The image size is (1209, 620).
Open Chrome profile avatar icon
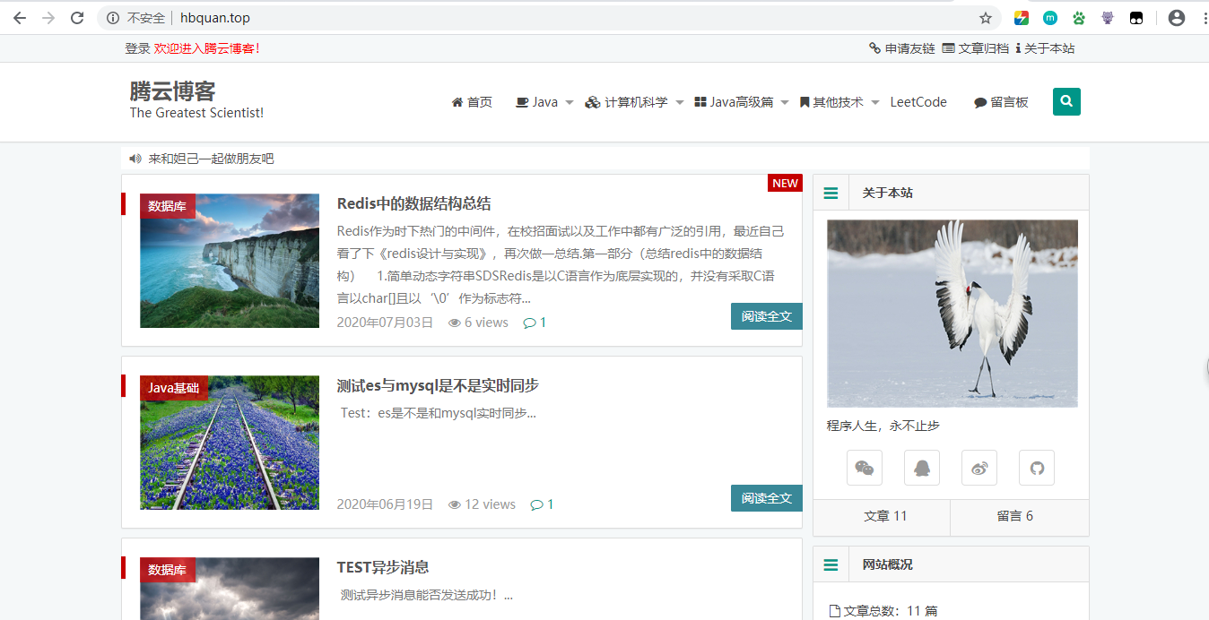coord(1176,18)
